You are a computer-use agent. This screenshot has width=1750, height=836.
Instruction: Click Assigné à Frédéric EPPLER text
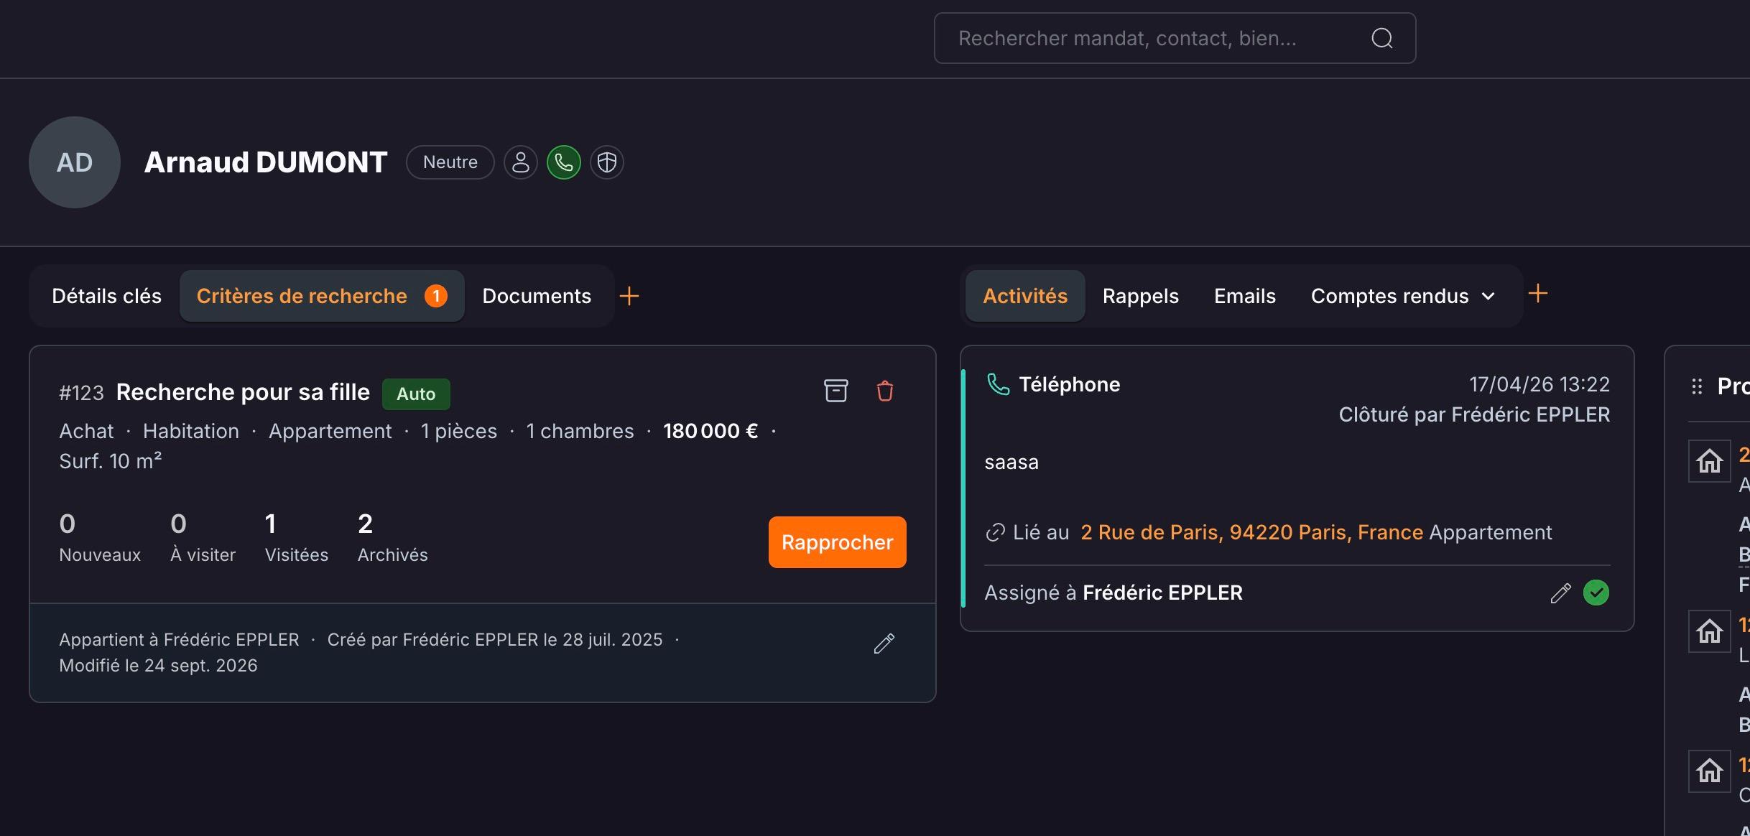click(1114, 593)
